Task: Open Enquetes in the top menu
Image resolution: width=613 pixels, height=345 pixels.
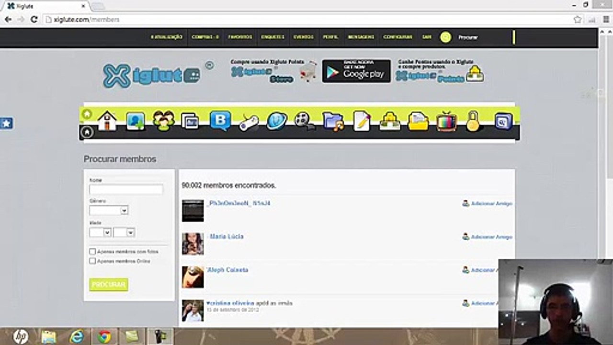Action: click(273, 37)
